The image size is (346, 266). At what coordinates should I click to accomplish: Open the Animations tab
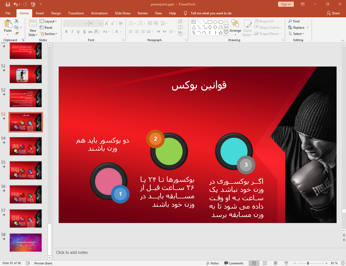click(99, 13)
